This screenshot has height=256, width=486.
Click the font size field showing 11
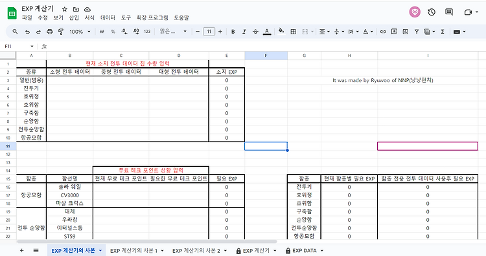(209, 32)
